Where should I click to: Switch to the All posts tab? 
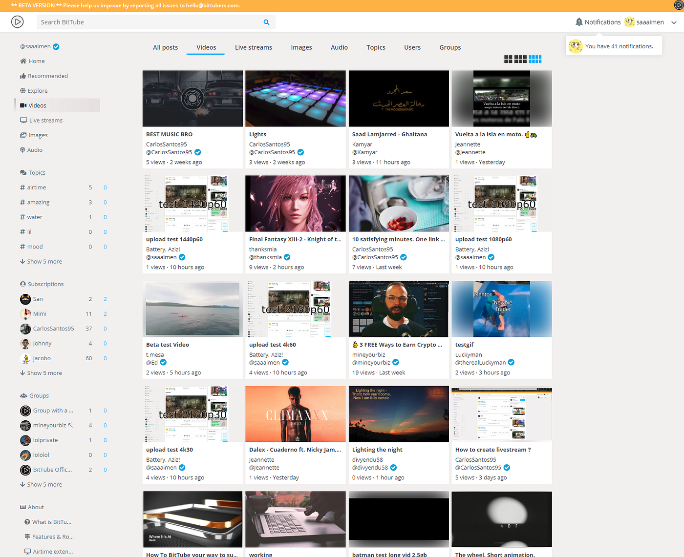(x=165, y=47)
